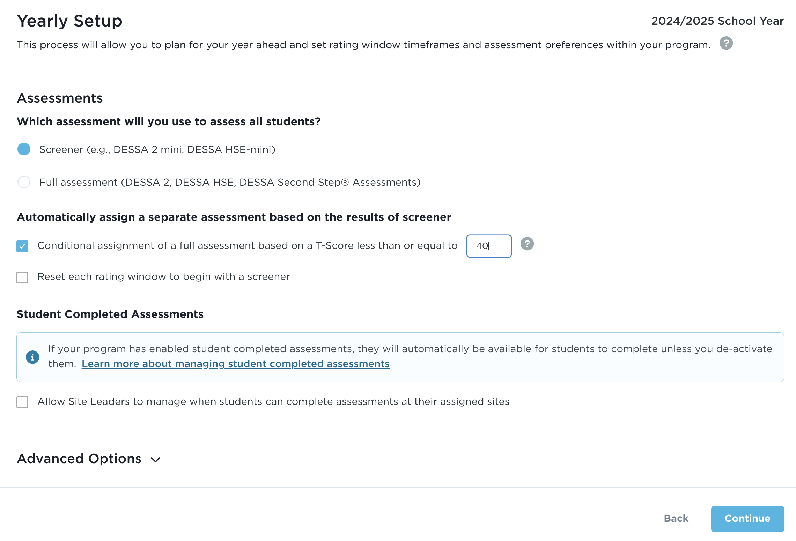The image size is (796, 541).
Task: Click the T-Score value input field
Action: 489,246
